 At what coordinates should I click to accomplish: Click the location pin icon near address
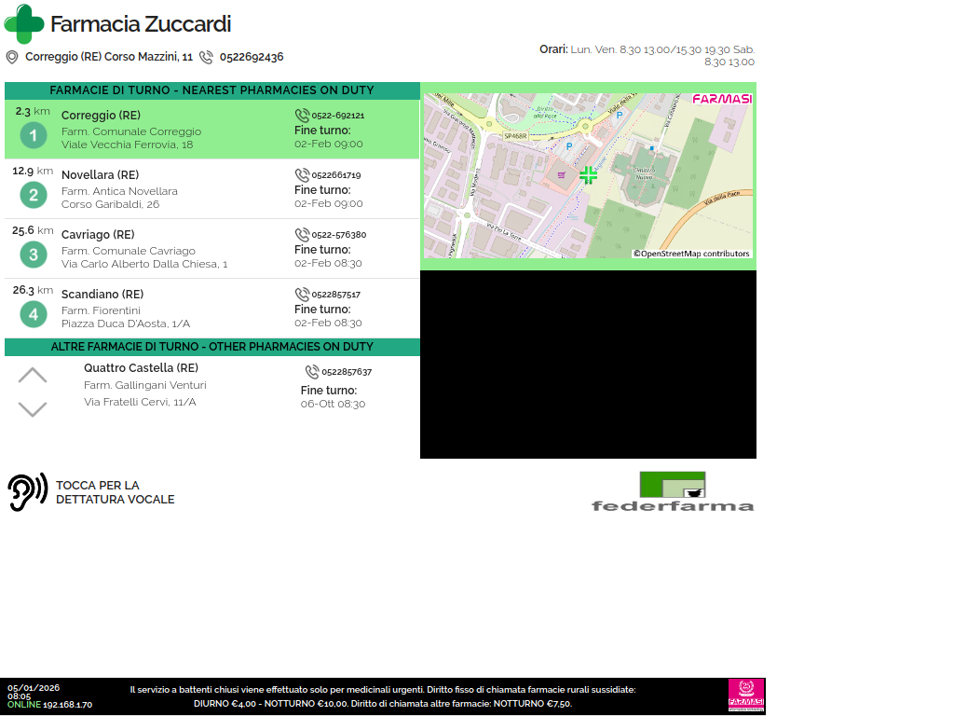tap(12, 57)
